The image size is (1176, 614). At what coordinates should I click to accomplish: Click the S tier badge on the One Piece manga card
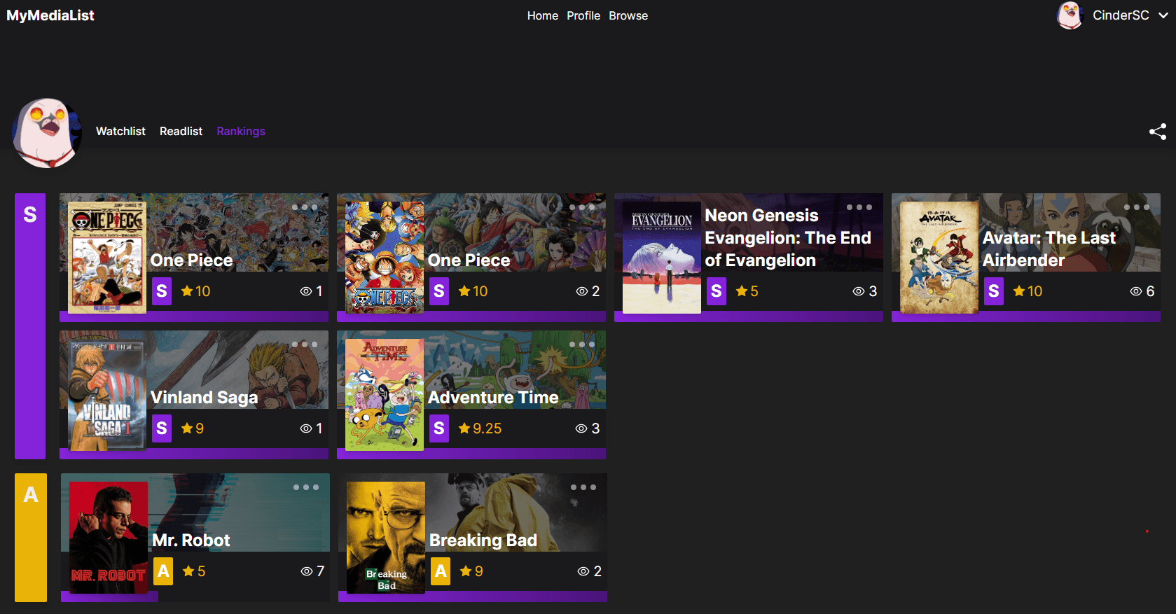click(x=162, y=291)
